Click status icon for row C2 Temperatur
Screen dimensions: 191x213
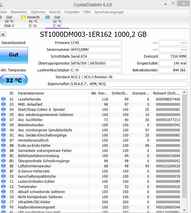click(3, 187)
